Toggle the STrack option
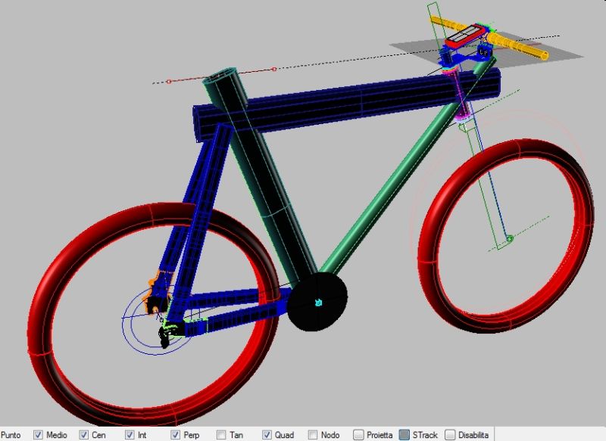Screen dimensions: 606x441 click(405, 434)
